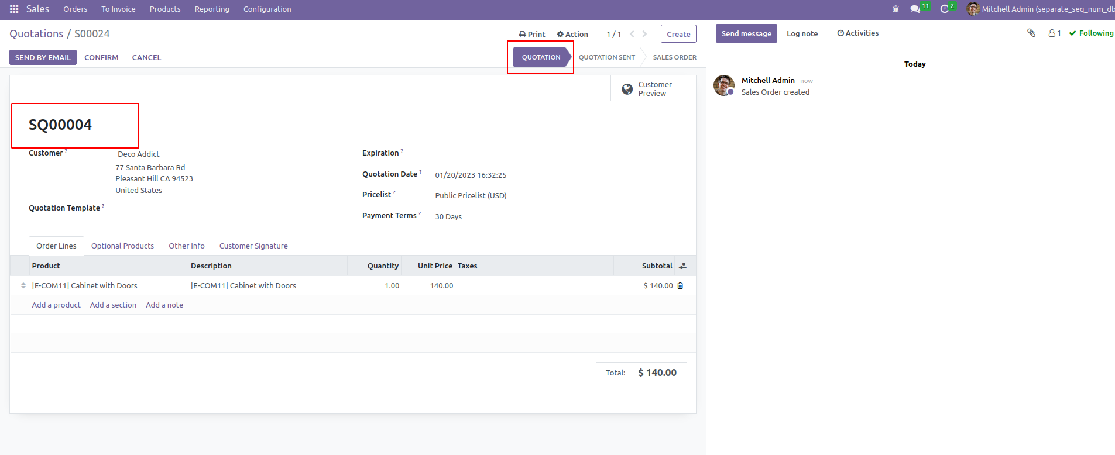The width and height of the screenshot is (1115, 455).
Task: Click the Customer Preview globe icon
Action: pos(627,89)
